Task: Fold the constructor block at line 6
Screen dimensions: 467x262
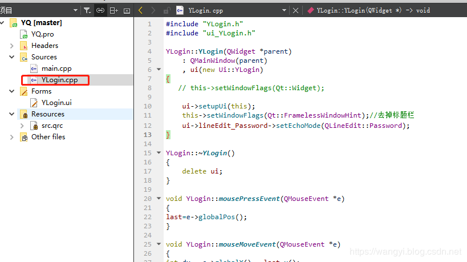Action: (159, 70)
